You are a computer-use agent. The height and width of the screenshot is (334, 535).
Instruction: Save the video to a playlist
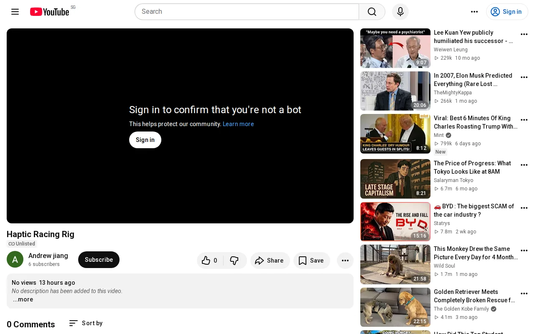pos(311,261)
